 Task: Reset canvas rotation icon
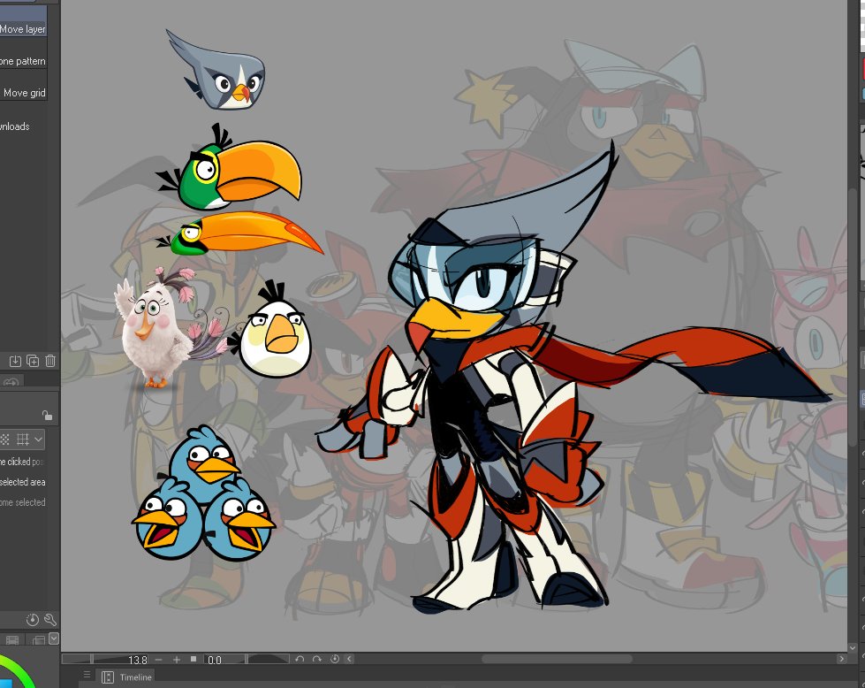click(334, 659)
